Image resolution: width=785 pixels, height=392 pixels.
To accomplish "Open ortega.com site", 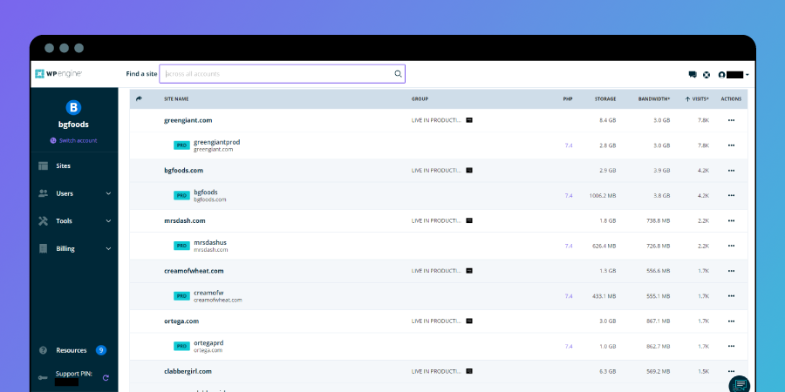I will click(181, 321).
